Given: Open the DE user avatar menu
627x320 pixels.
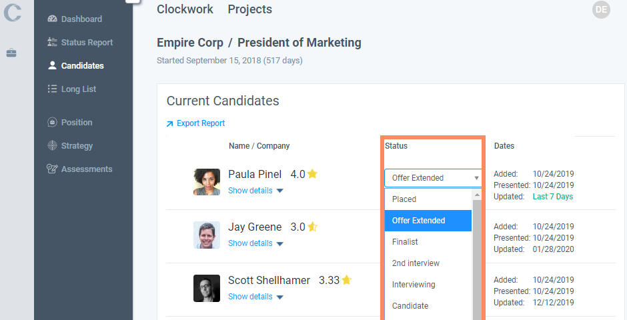Looking at the screenshot, I should [601, 9].
